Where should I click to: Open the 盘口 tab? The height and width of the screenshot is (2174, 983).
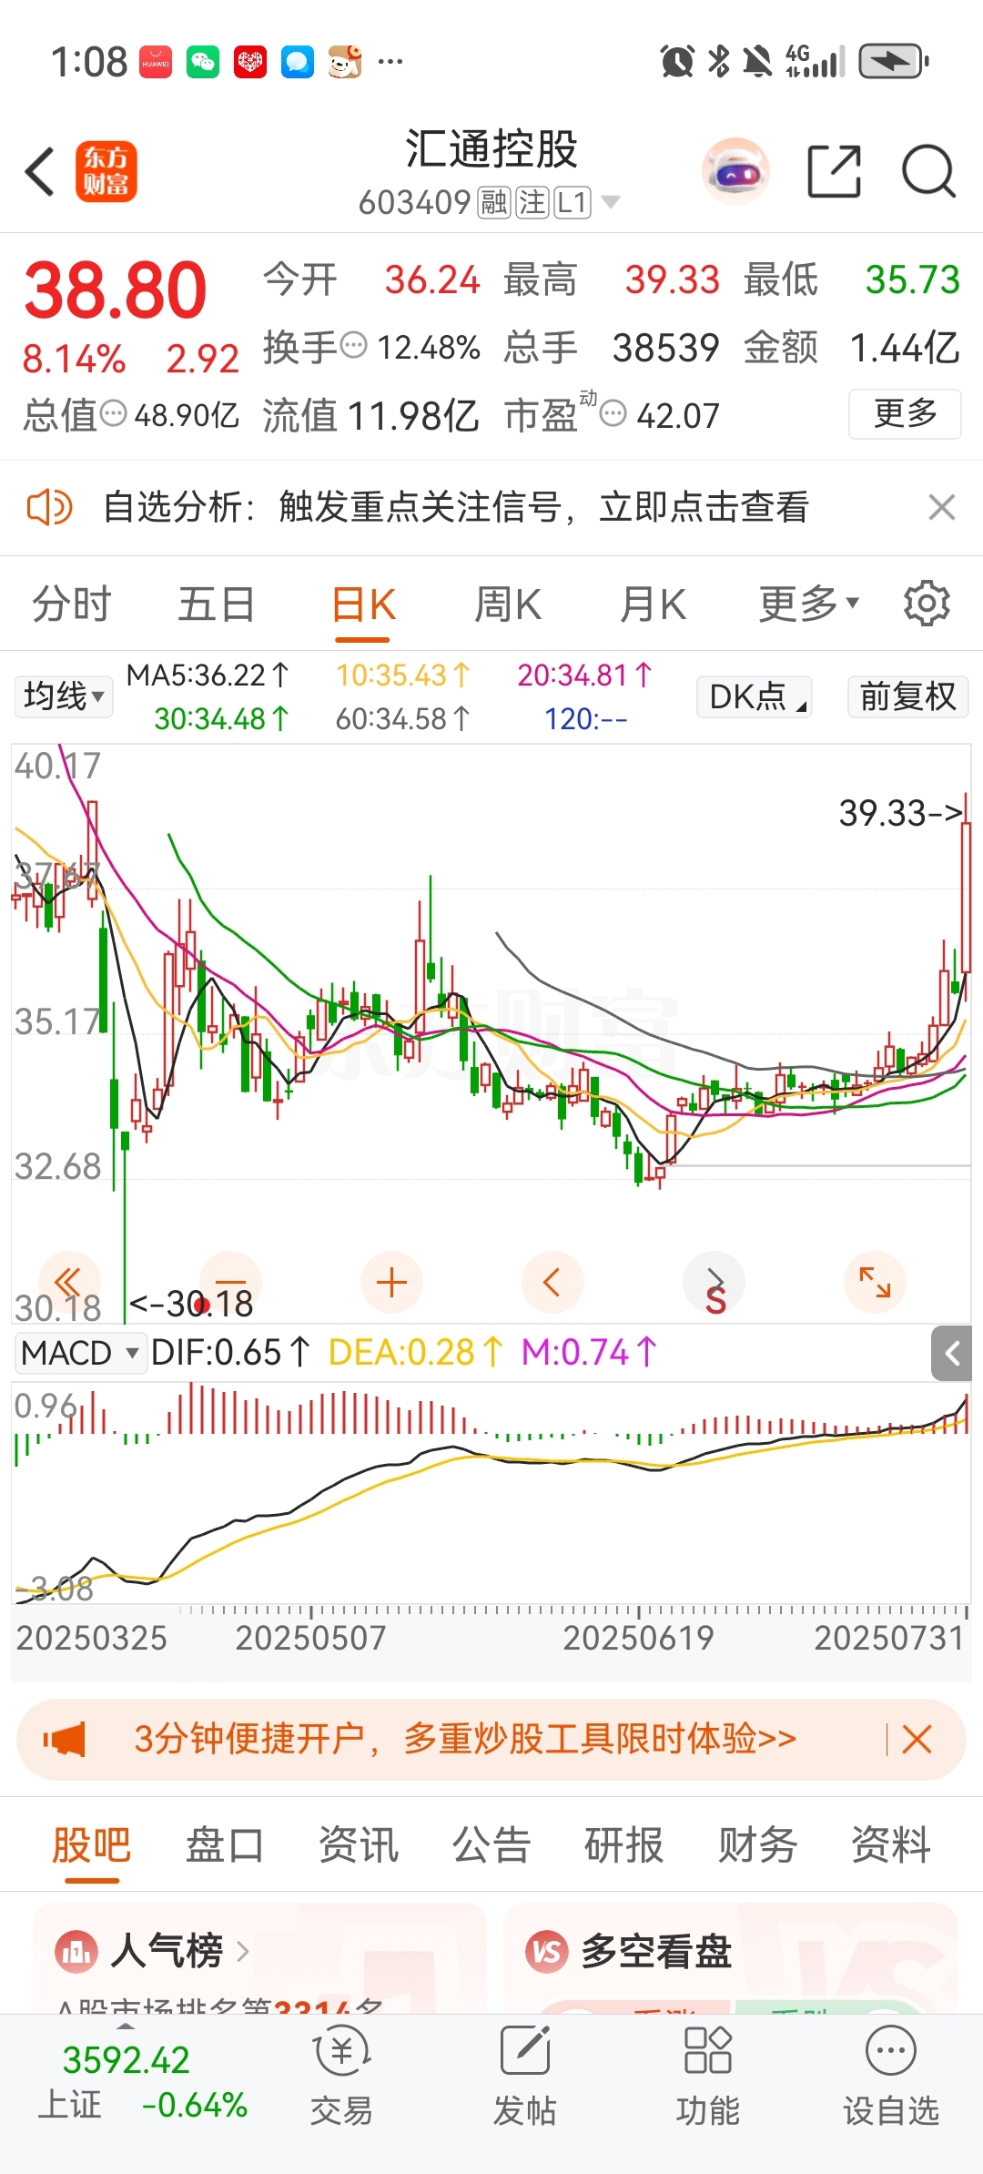tap(225, 1845)
